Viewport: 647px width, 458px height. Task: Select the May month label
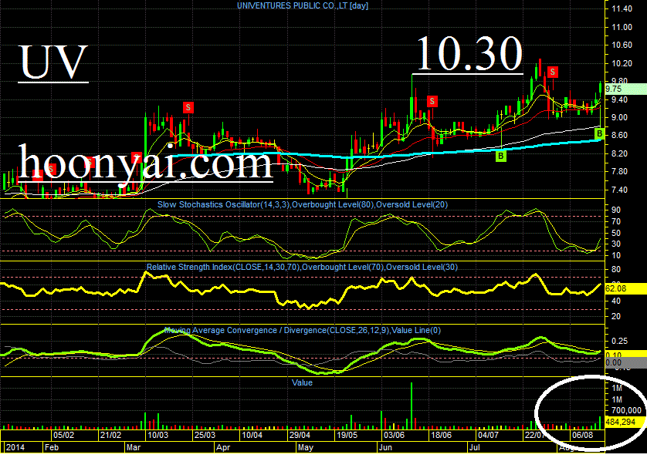pos(306,448)
